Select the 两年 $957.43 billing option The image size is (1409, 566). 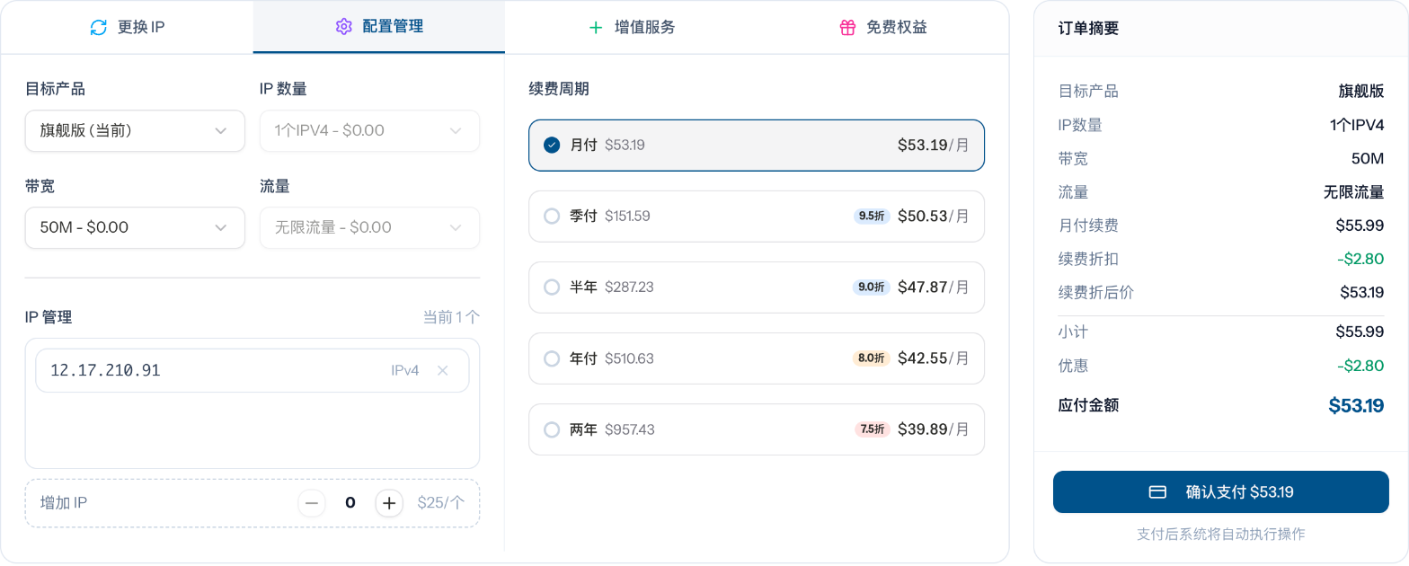coord(757,429)
